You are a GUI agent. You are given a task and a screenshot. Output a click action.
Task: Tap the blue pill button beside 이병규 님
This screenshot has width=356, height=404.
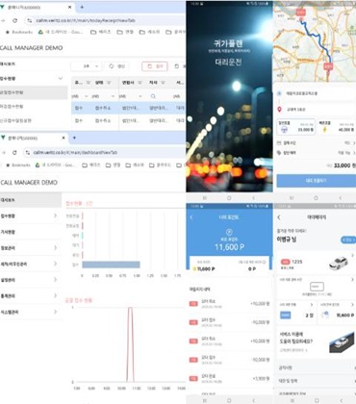[348, 240]
